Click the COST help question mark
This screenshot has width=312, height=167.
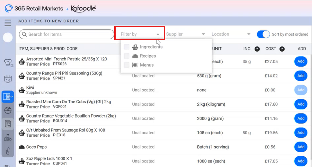282,49
